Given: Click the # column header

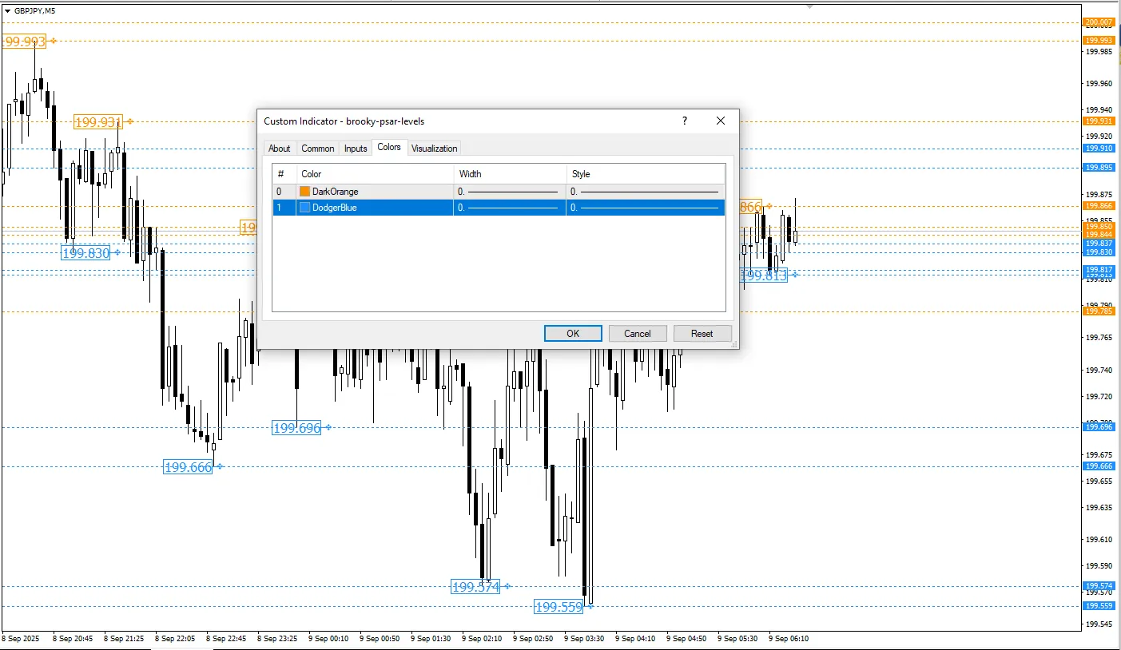Looking at the screenshot, I should tap(284, 174).
